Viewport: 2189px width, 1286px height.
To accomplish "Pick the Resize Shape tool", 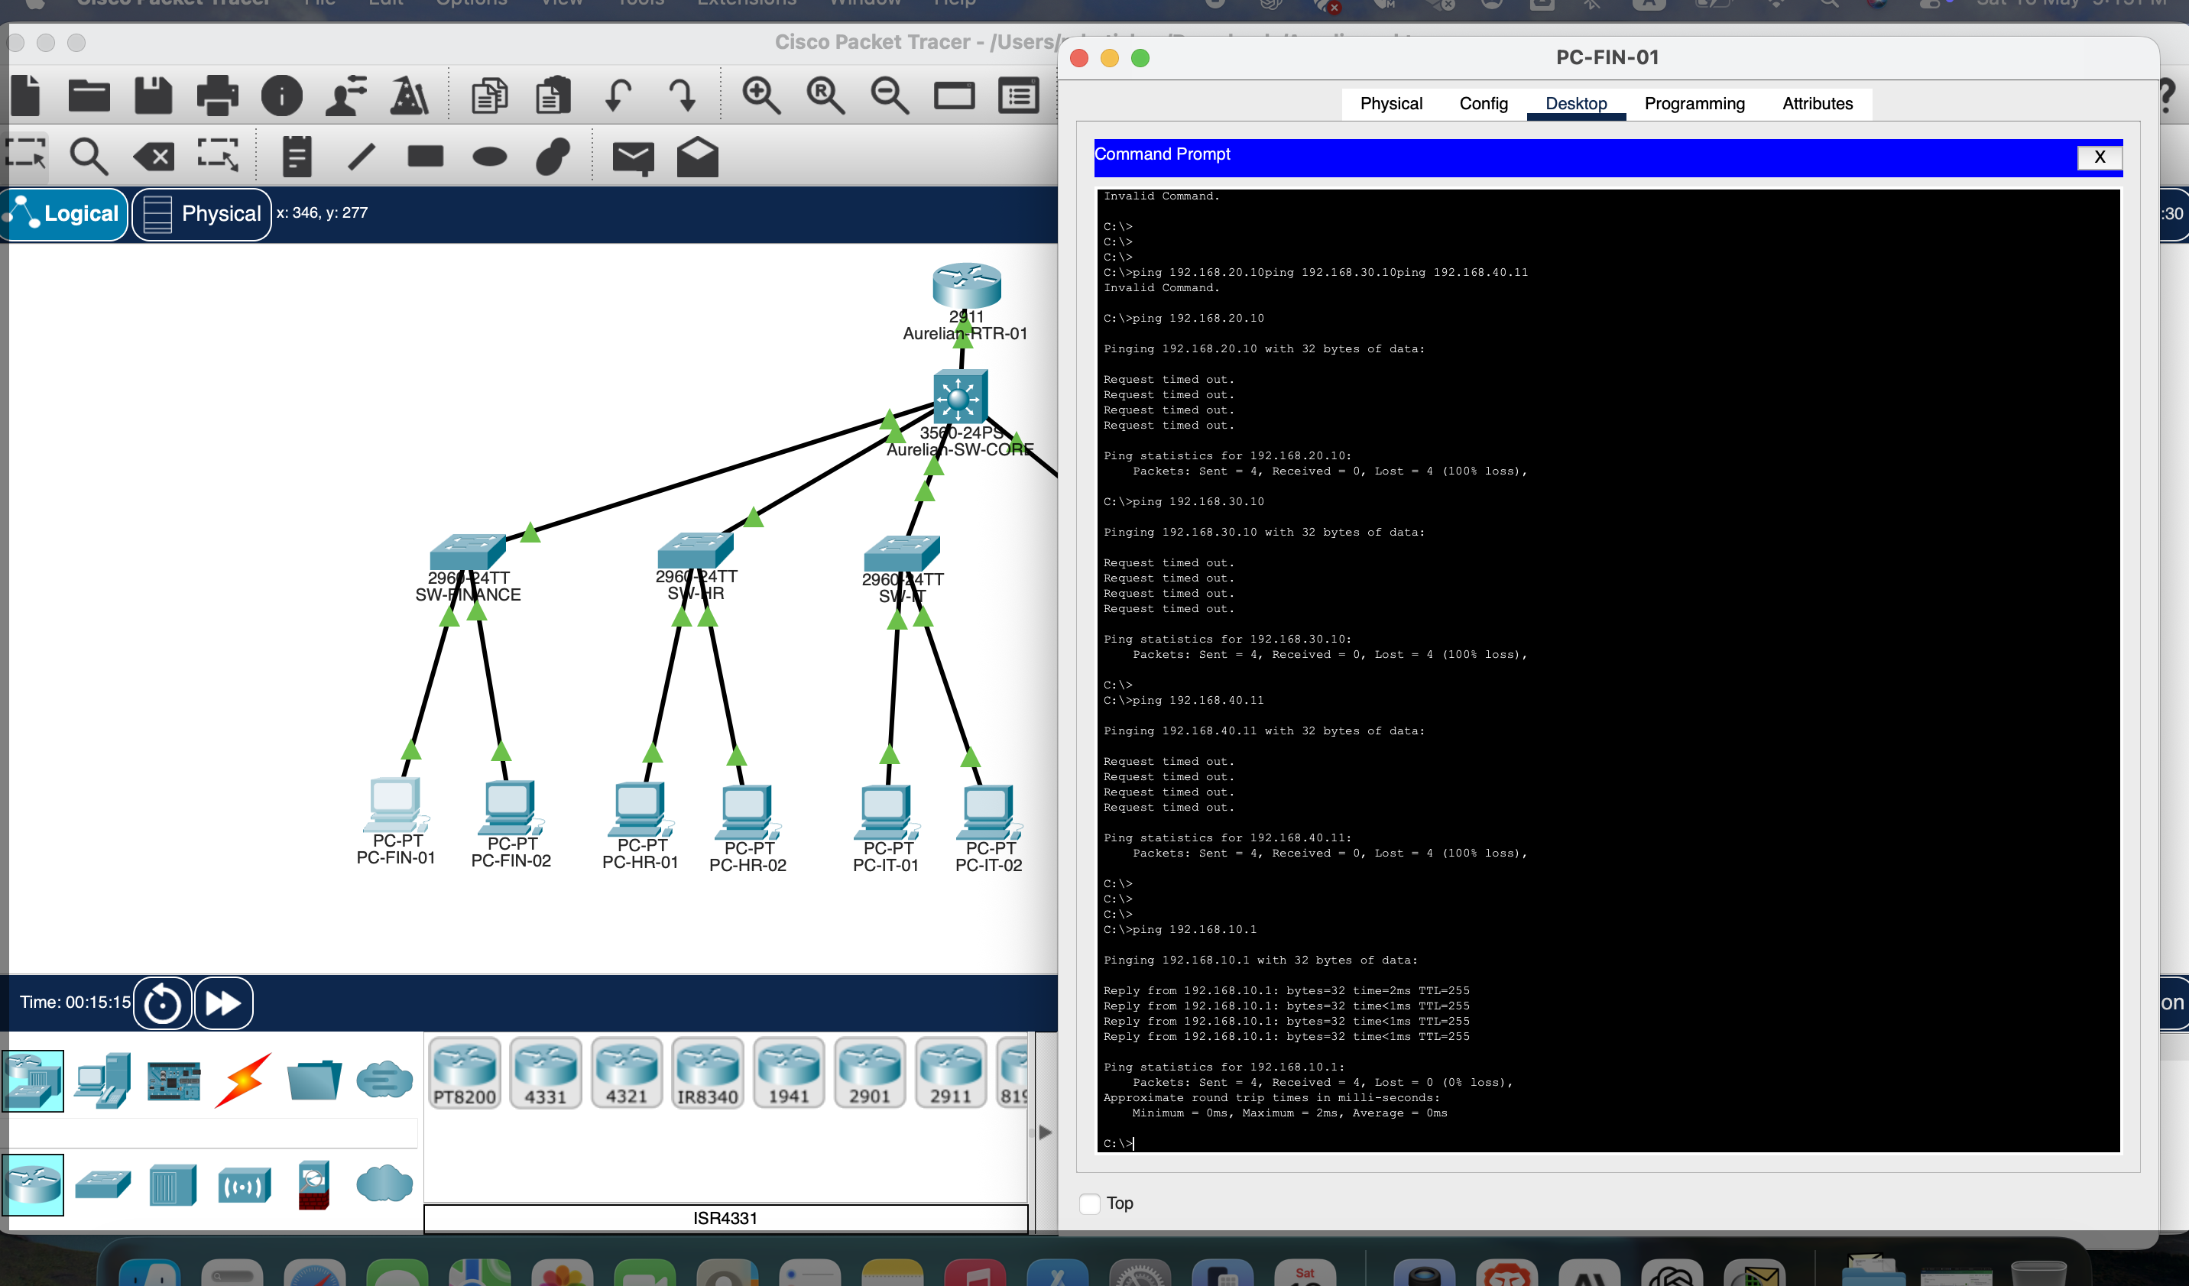I will [217, 157].
